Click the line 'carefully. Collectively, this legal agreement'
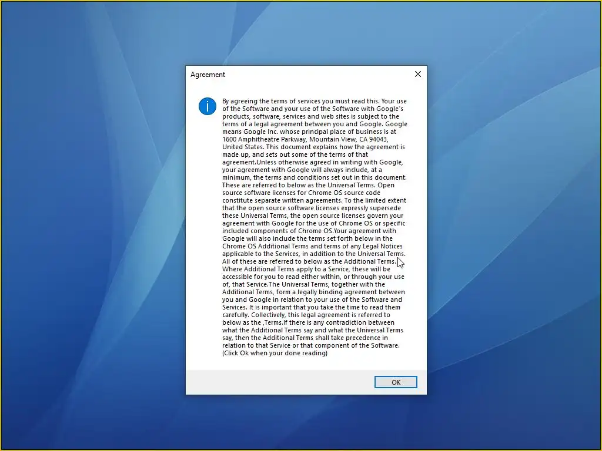Viewport: 602px width, 451px height. [306, 315]
